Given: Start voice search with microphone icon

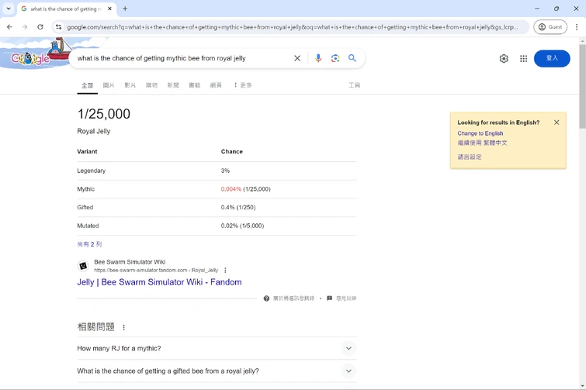Looking at the screenshot, I should point(318,58).
